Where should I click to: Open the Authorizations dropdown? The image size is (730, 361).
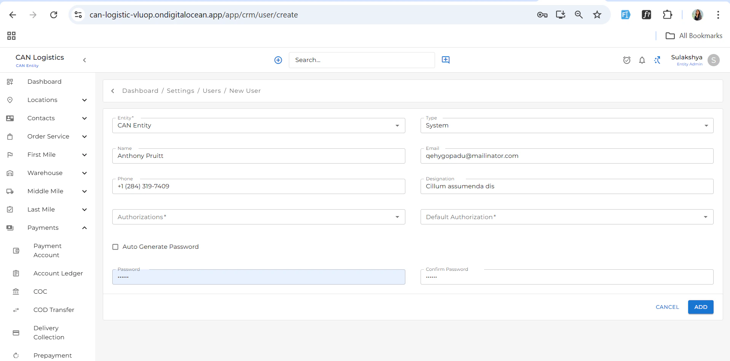[259, 217]
